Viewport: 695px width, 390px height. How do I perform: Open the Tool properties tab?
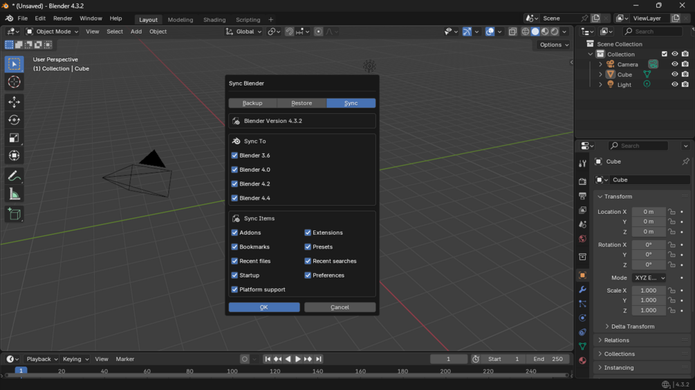pyautogui.click(x=582, y=164)
